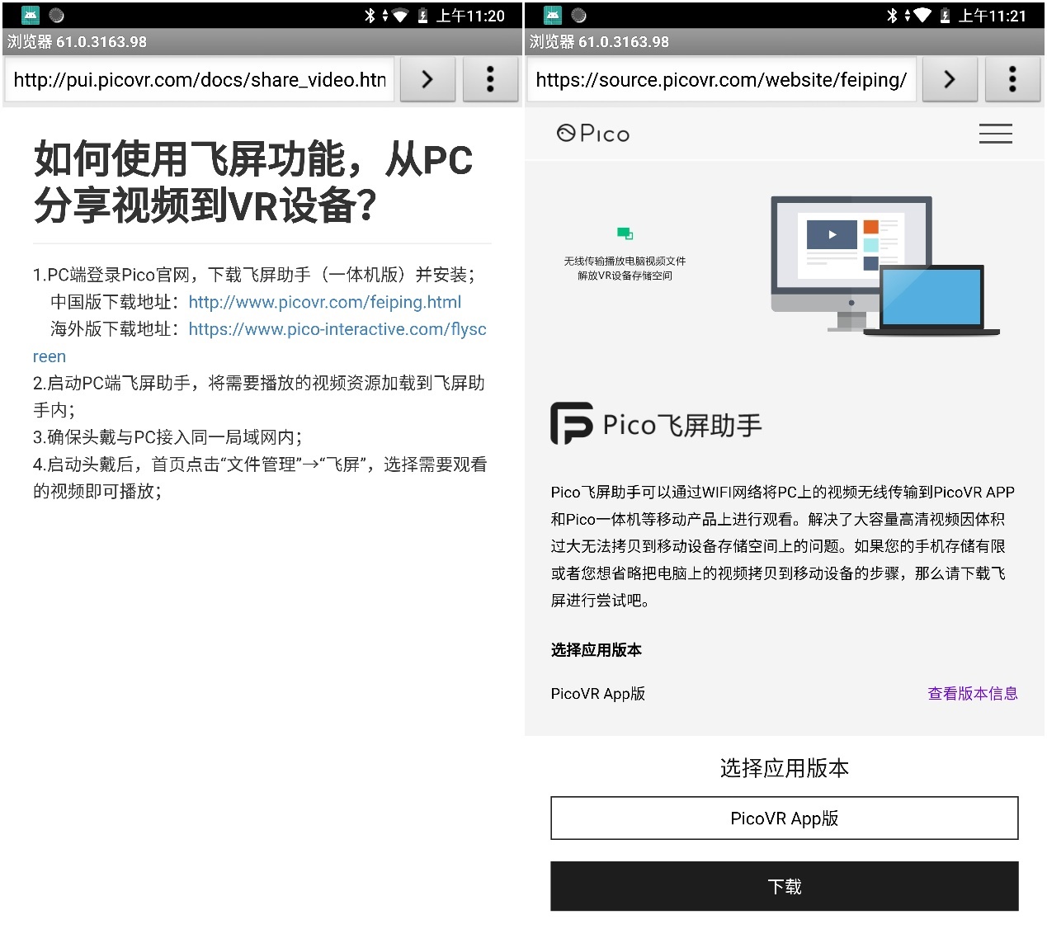Tap the battery icon in right status bar
The height and width of the screenshot is (929, 1047).
point(945,16)
